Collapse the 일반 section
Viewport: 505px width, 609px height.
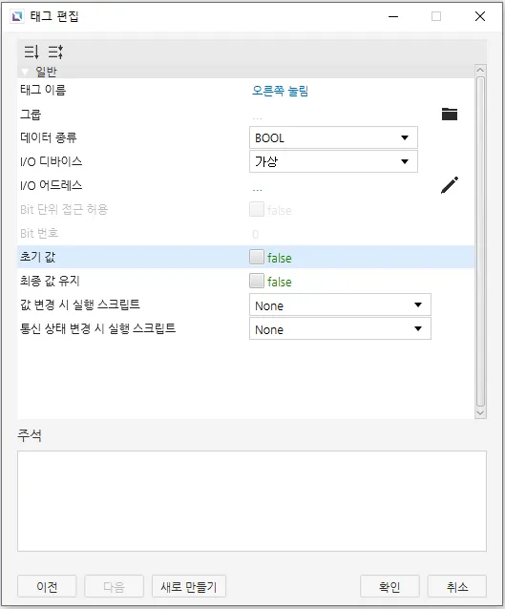point(25,72)
